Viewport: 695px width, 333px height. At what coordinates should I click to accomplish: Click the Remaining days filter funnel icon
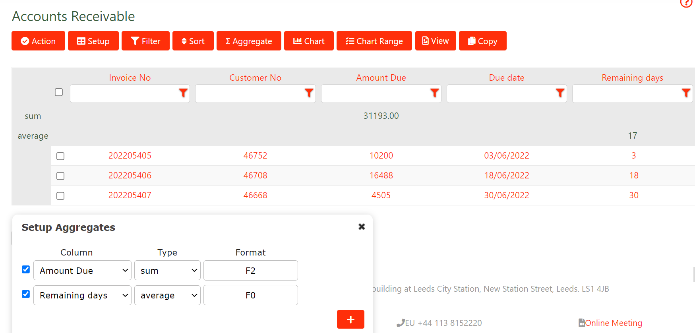click(686, 93)
